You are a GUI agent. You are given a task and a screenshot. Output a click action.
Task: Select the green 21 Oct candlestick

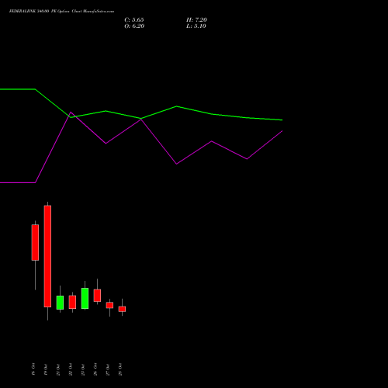point(60,303)
